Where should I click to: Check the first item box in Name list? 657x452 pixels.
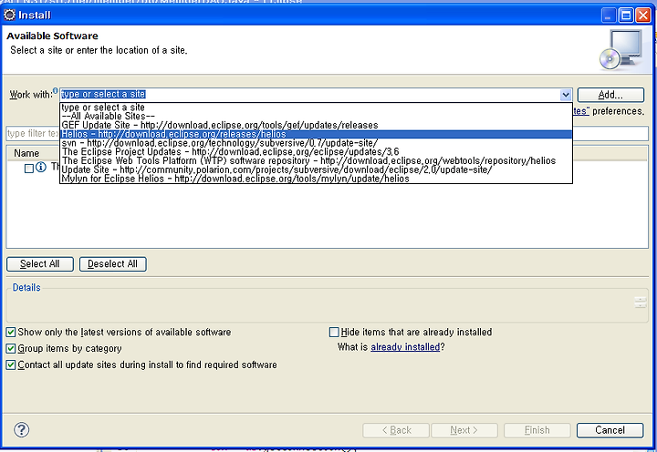coord(29,169)
